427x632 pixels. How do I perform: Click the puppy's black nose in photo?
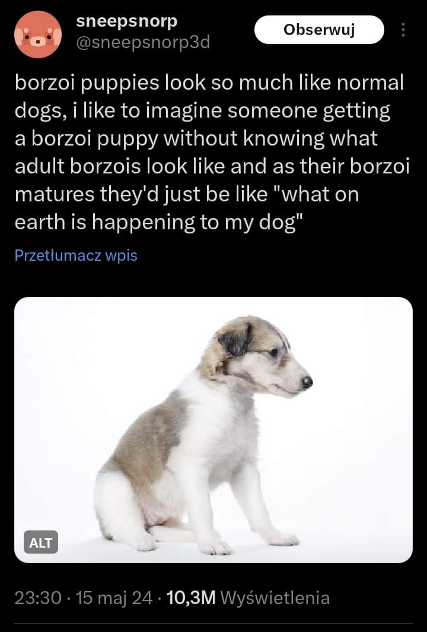pyautogui.click(x=307, y=382)
